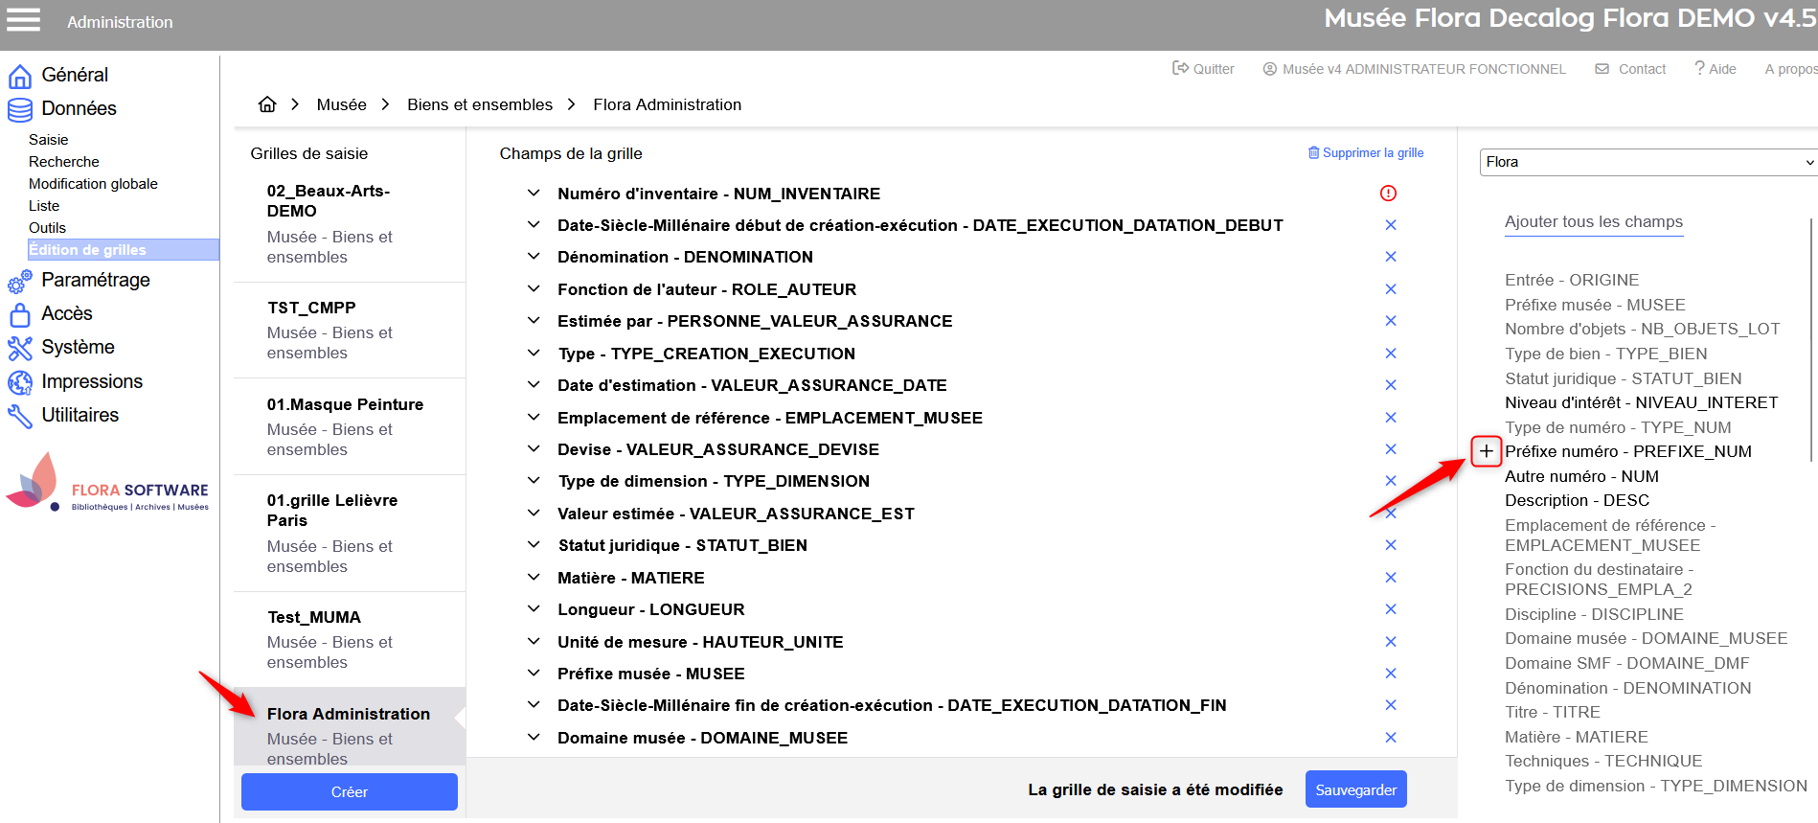Open the hamburger menu icon

pyautogui.click(x=24, y=20)
